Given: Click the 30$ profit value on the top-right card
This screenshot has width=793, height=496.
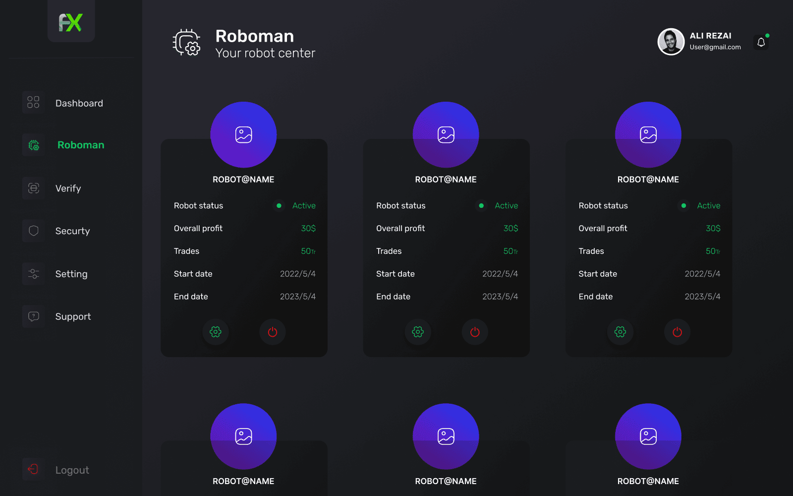Looking at the screenshot, I should point(713,228).
